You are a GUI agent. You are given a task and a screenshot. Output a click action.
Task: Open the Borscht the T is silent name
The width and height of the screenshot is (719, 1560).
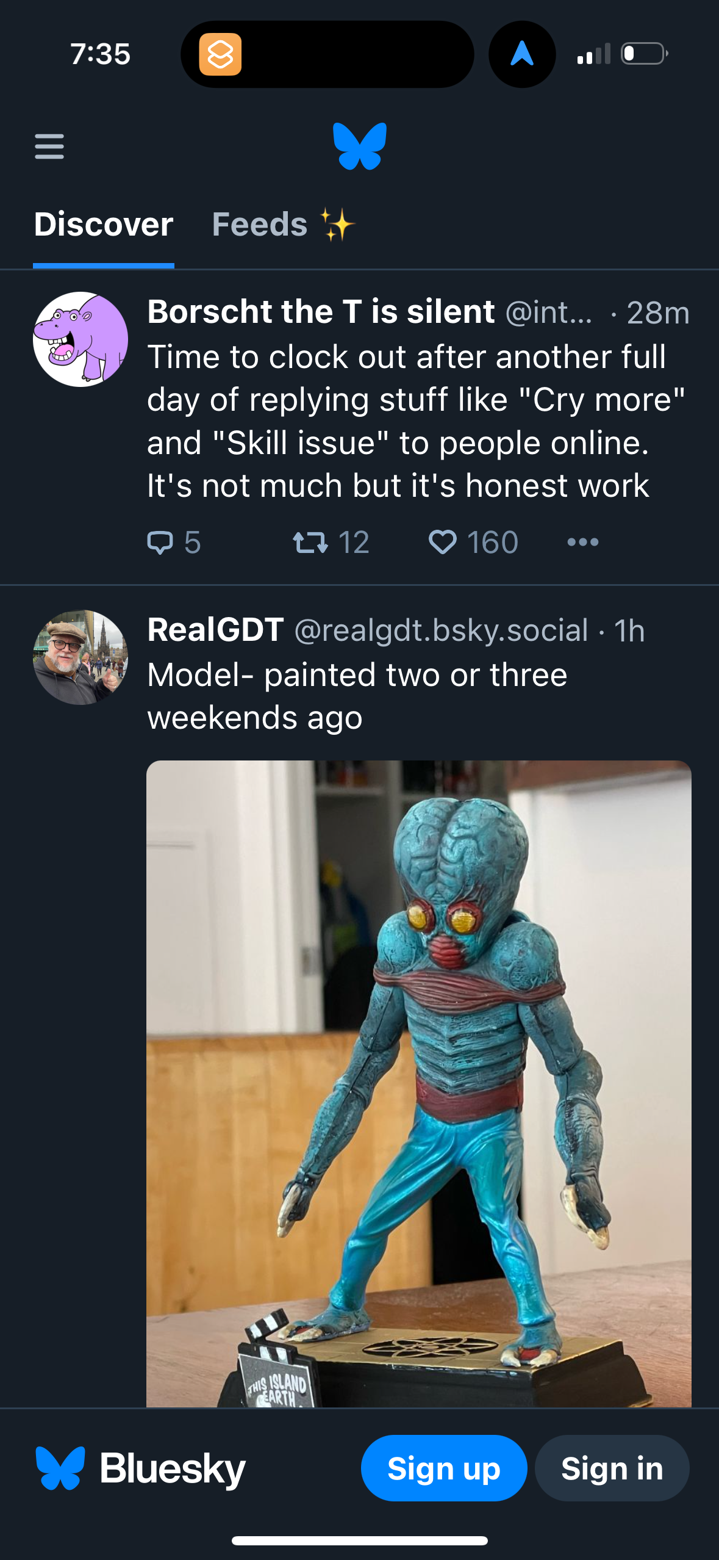point(321,312)
